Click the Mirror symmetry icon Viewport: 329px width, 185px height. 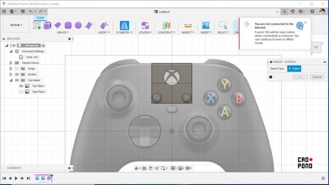tap(124, 26)
